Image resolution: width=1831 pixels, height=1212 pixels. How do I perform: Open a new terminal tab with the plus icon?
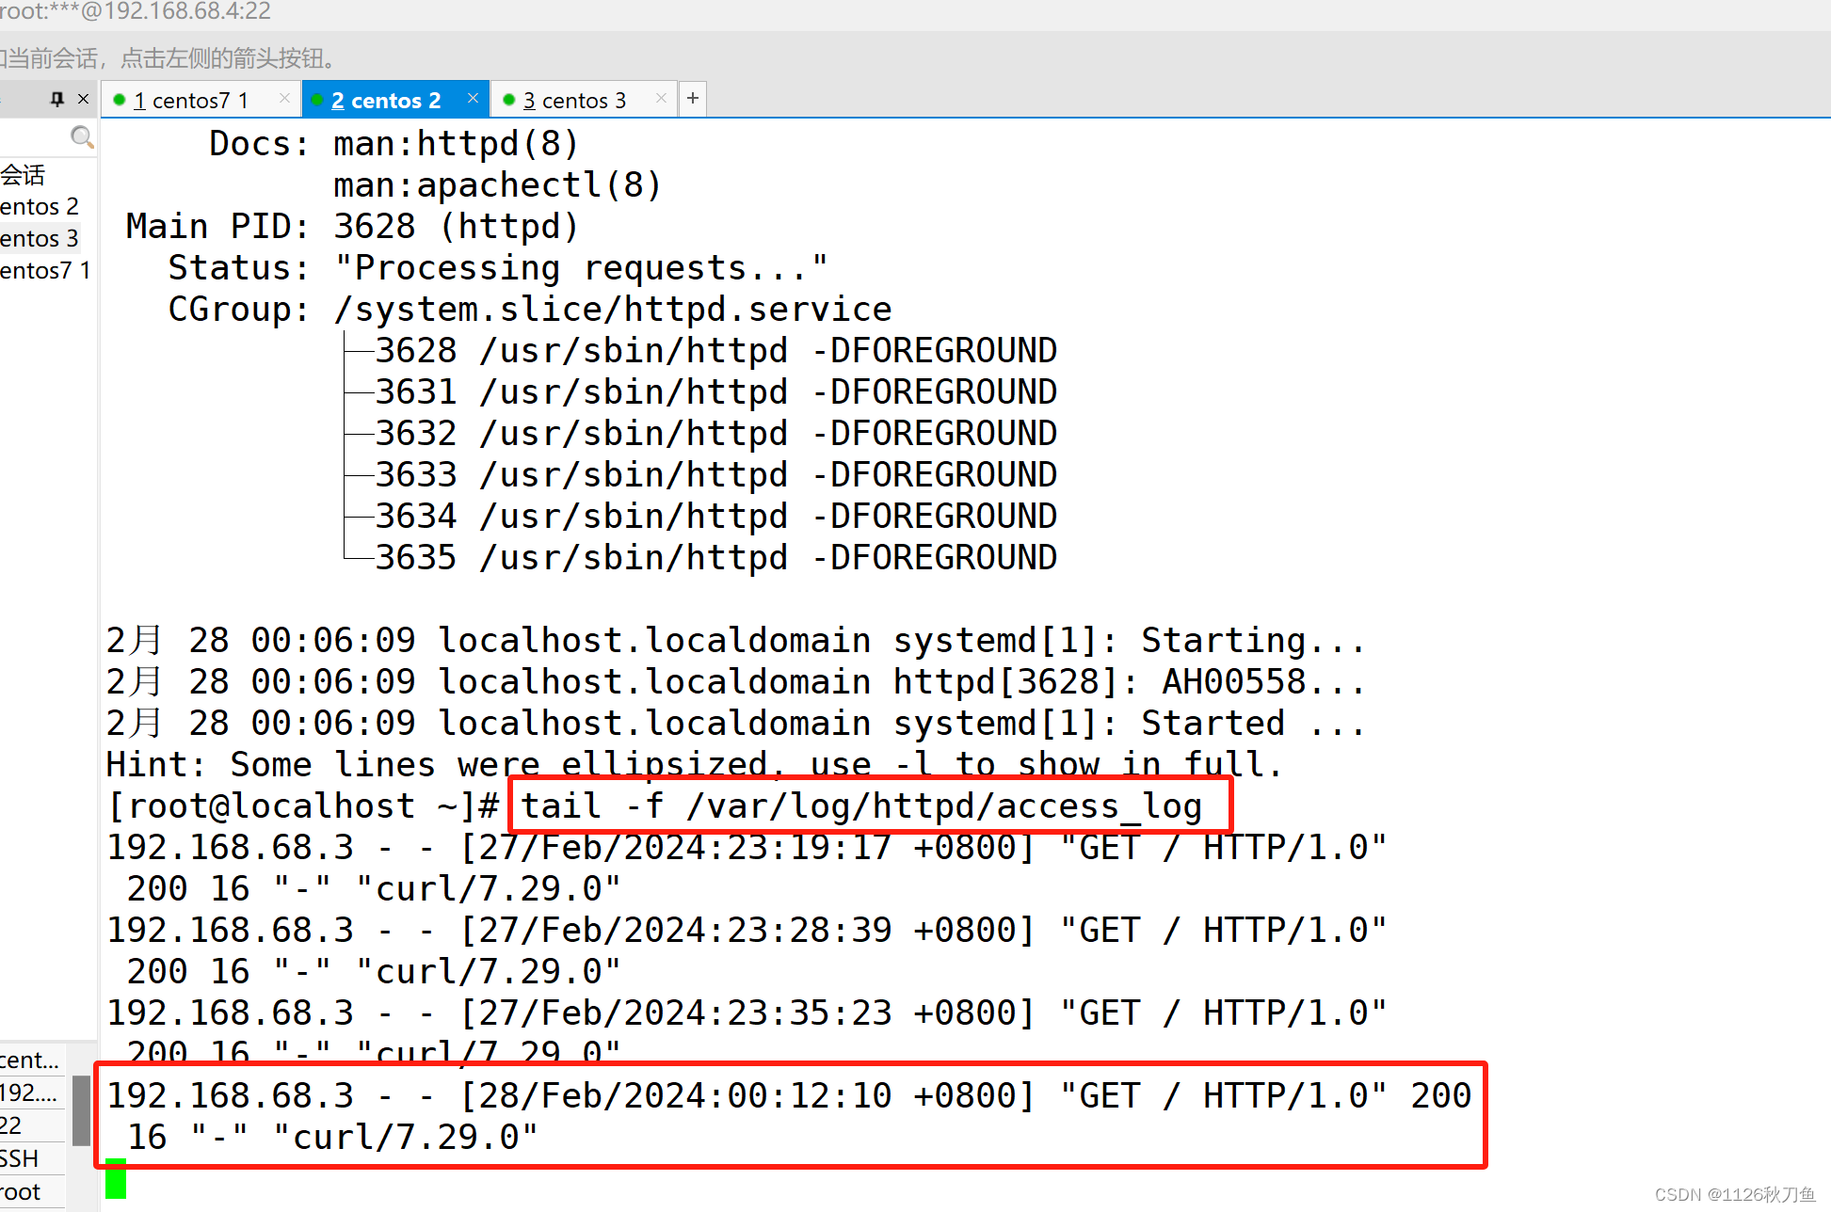coord(693,98)
